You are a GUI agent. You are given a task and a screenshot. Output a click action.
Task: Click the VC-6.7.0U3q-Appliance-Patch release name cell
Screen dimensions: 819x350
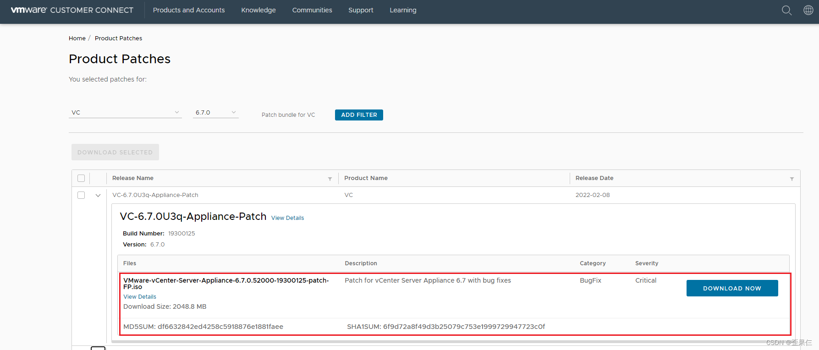coord(155,195)
